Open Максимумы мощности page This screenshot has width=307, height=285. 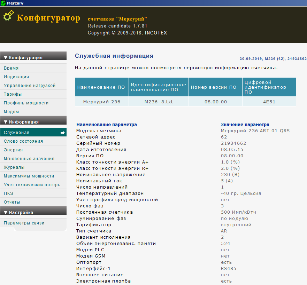point(33,176)
